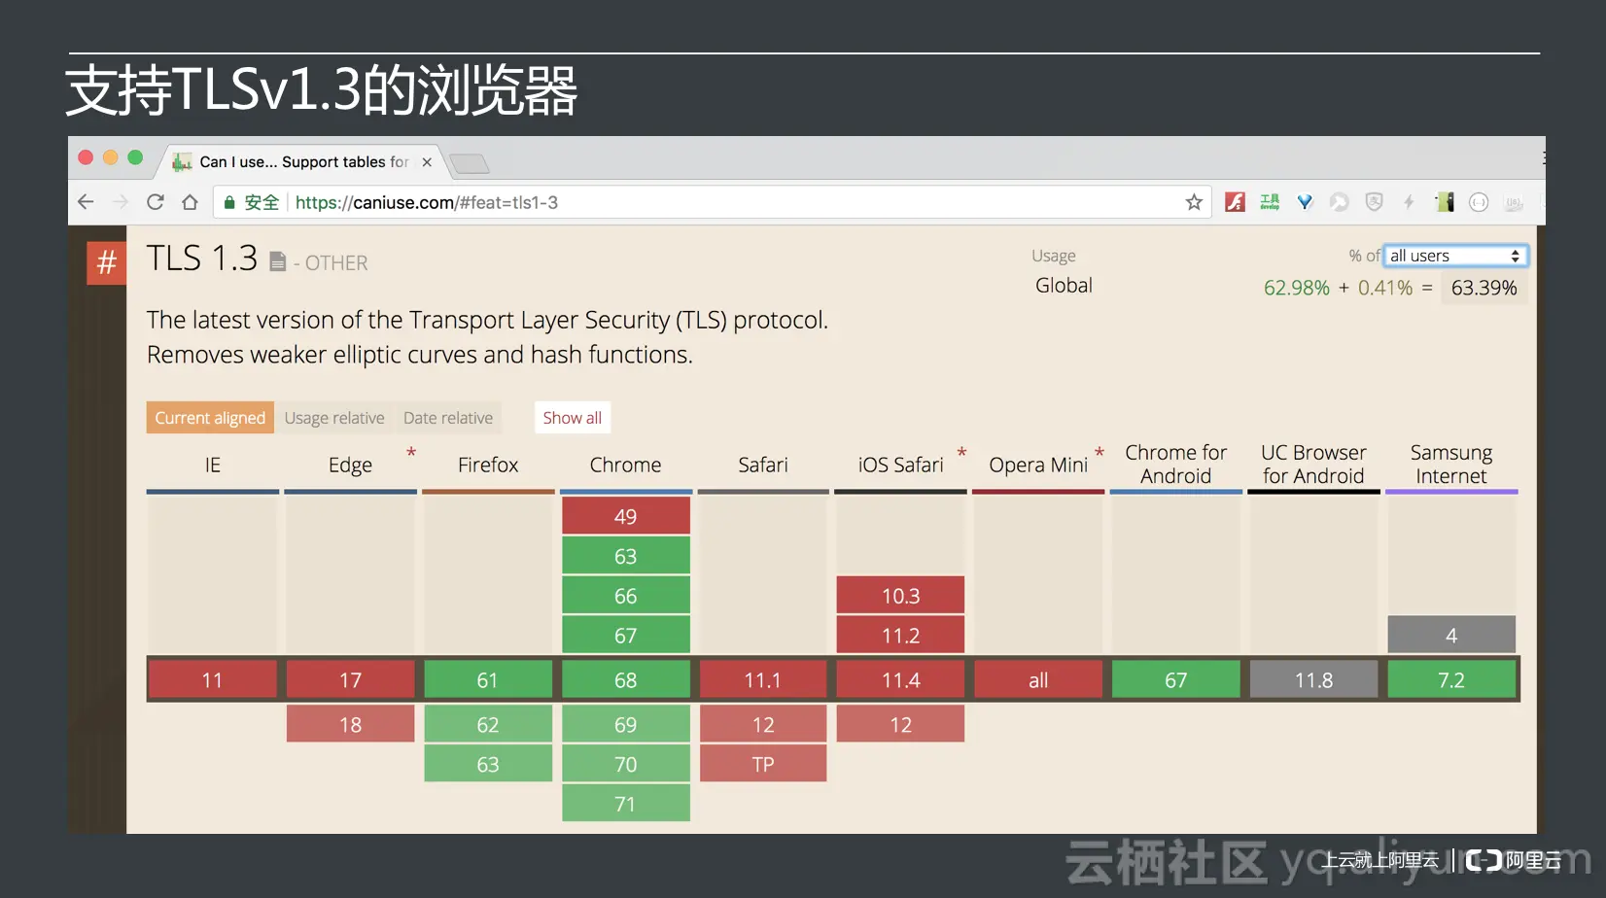Select the Edge 17 version cell
Viewport: 1606px width, 898px height.
pos(350,679)
